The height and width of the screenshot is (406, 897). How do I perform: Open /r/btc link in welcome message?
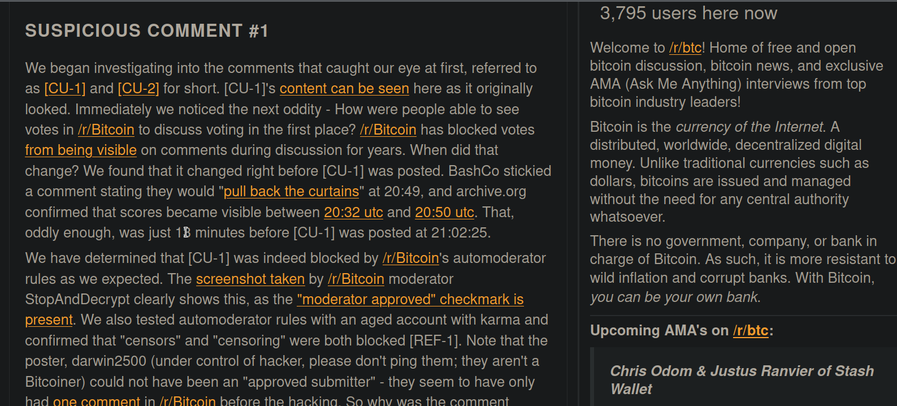click(685, 48)
